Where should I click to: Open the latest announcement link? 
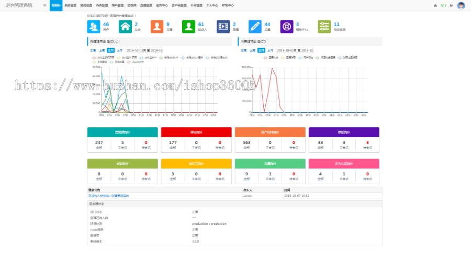pyautogui.click(x=108, y=196)
